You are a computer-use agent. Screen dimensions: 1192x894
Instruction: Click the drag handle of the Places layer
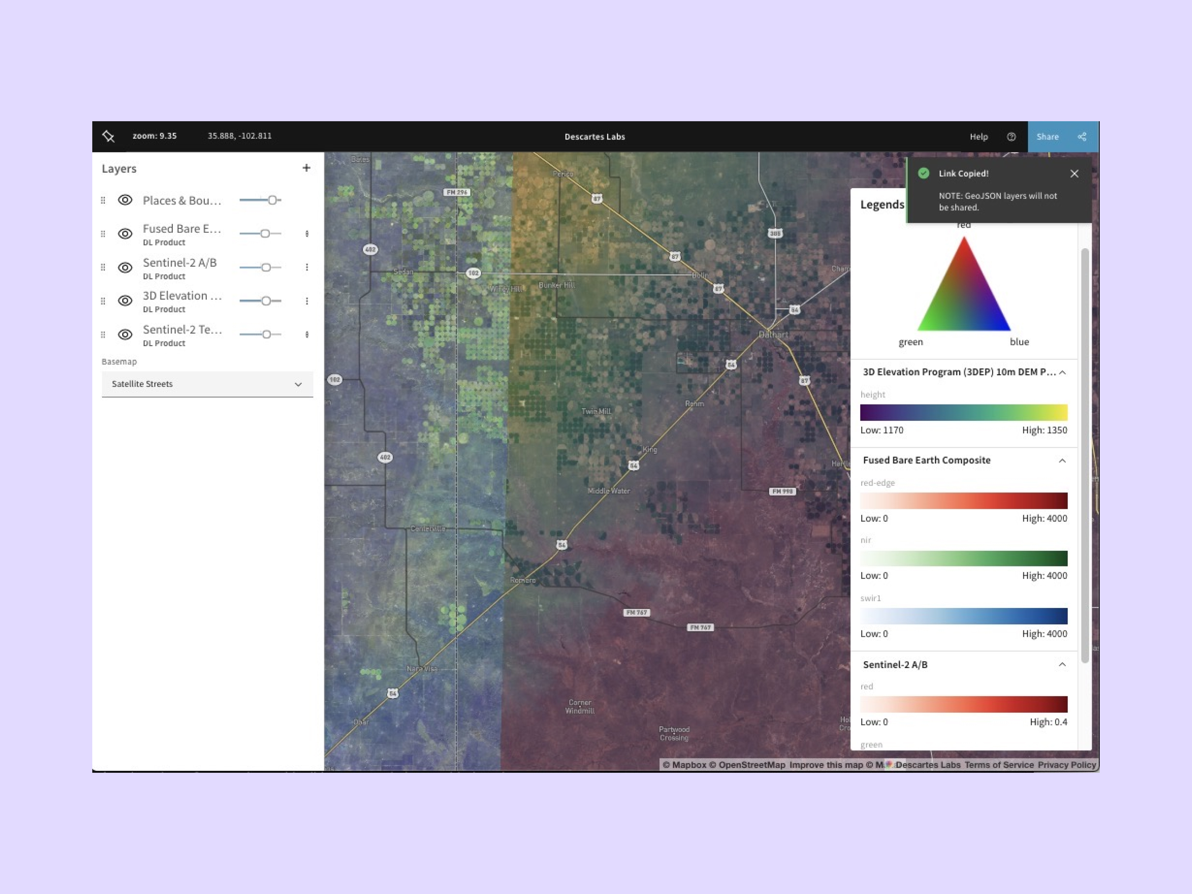[103, 201]
